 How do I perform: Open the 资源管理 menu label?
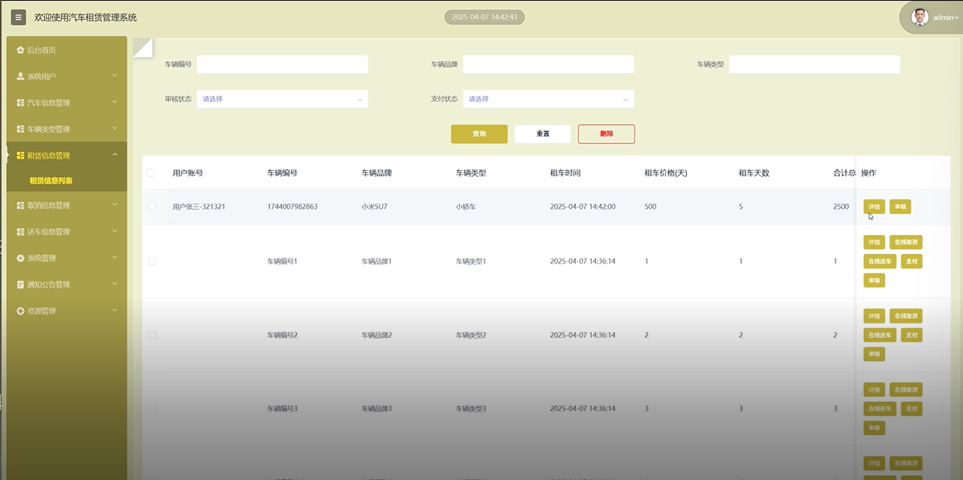pos(41,311)
